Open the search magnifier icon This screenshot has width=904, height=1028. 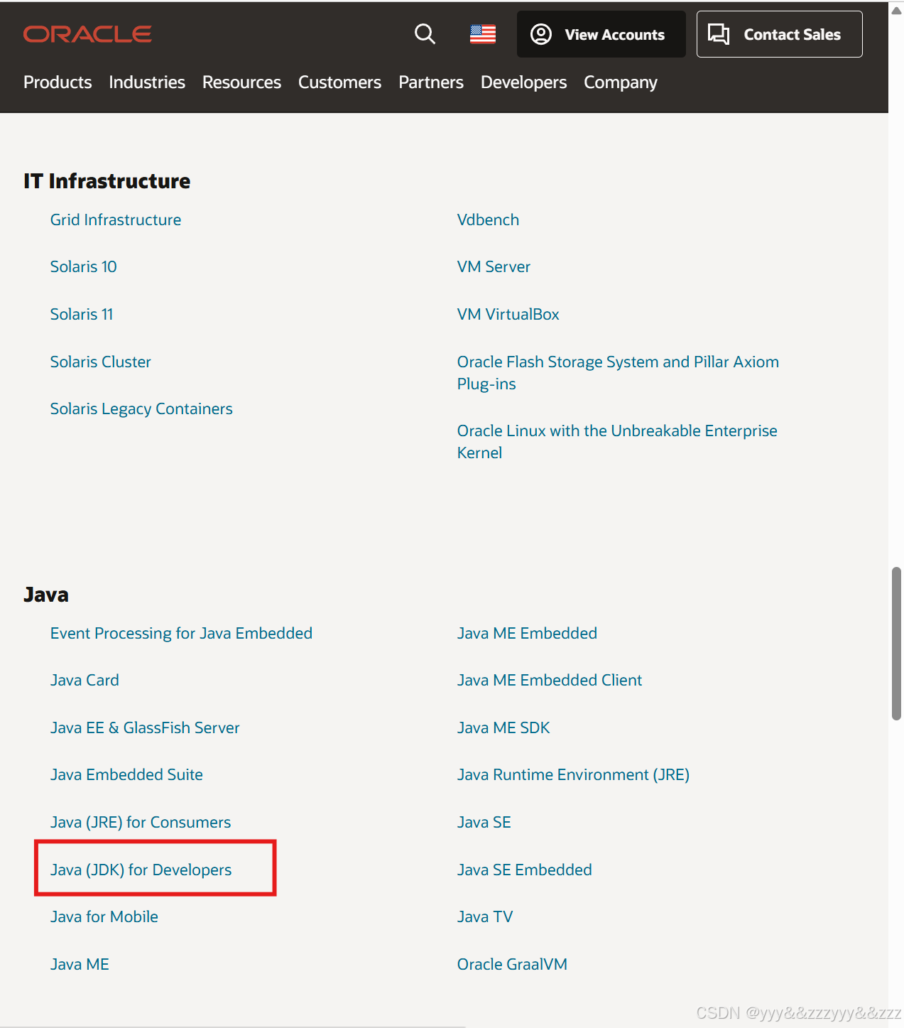[x=425, y=33]
